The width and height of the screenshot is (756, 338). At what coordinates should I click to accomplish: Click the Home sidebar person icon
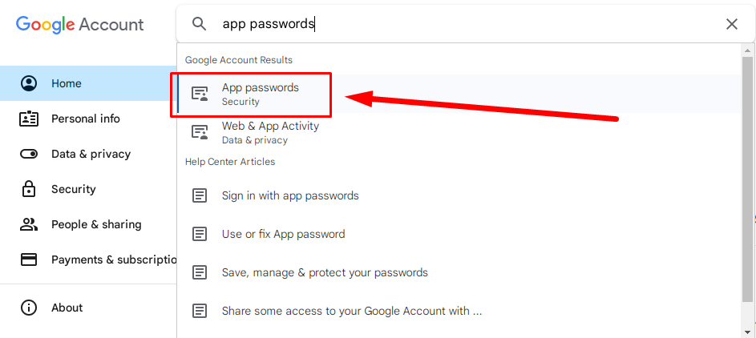click(x=29, y=83)
